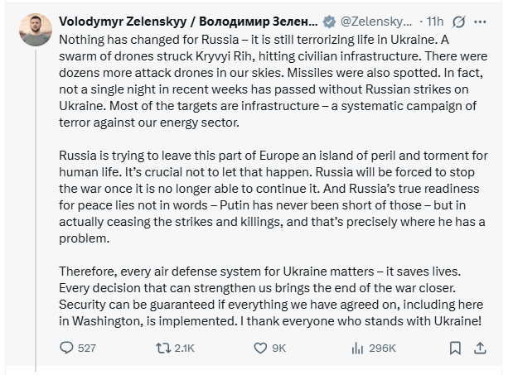
Task: Open the view analytics bar-chart icon
Action: pos(358,349)
